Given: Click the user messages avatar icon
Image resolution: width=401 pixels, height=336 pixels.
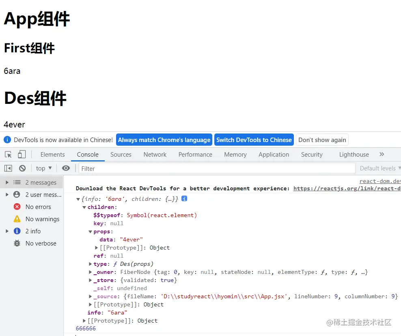Looking at the screenshot, I should [17, 195].
